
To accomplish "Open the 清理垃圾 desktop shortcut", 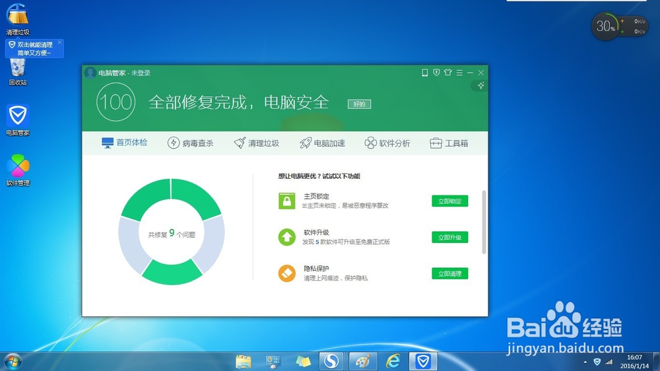I will pyautogui.click(x=18, y=19).
